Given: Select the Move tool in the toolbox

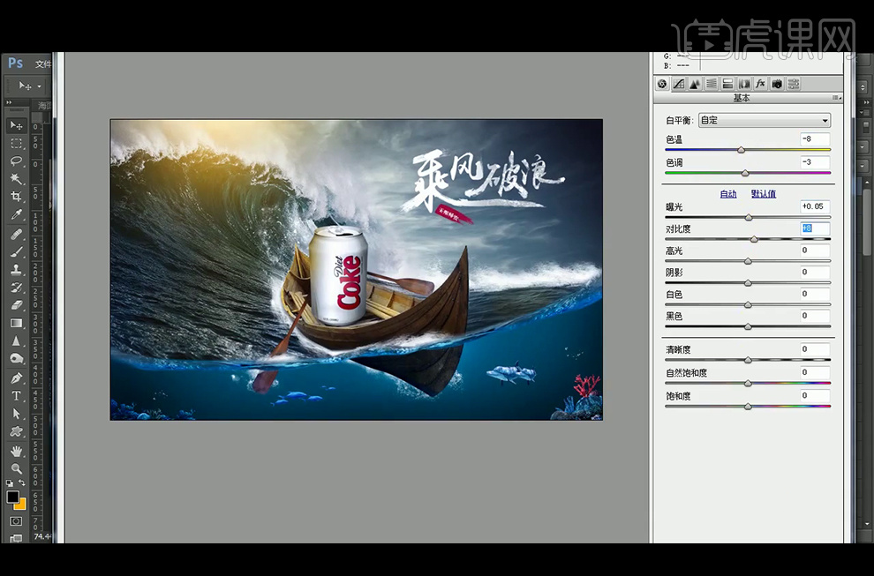Looking at the screenshot, I should [16, 125].
